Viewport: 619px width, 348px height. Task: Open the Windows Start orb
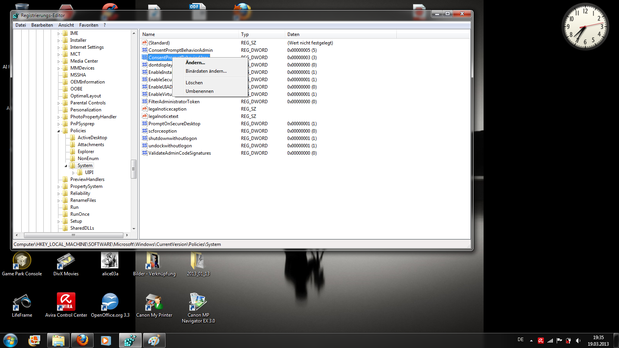point(10,341)
